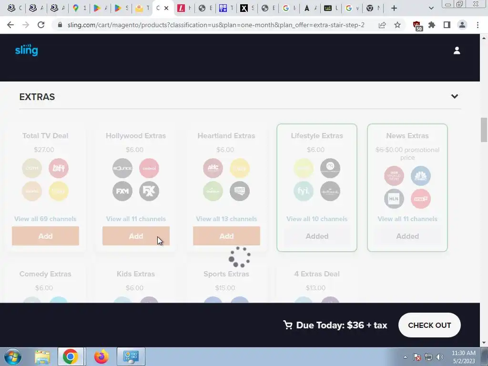Viewport: 488px width, 366px height.
Task: Click the Due Today $36 + tax text
Action: point(342,325)
